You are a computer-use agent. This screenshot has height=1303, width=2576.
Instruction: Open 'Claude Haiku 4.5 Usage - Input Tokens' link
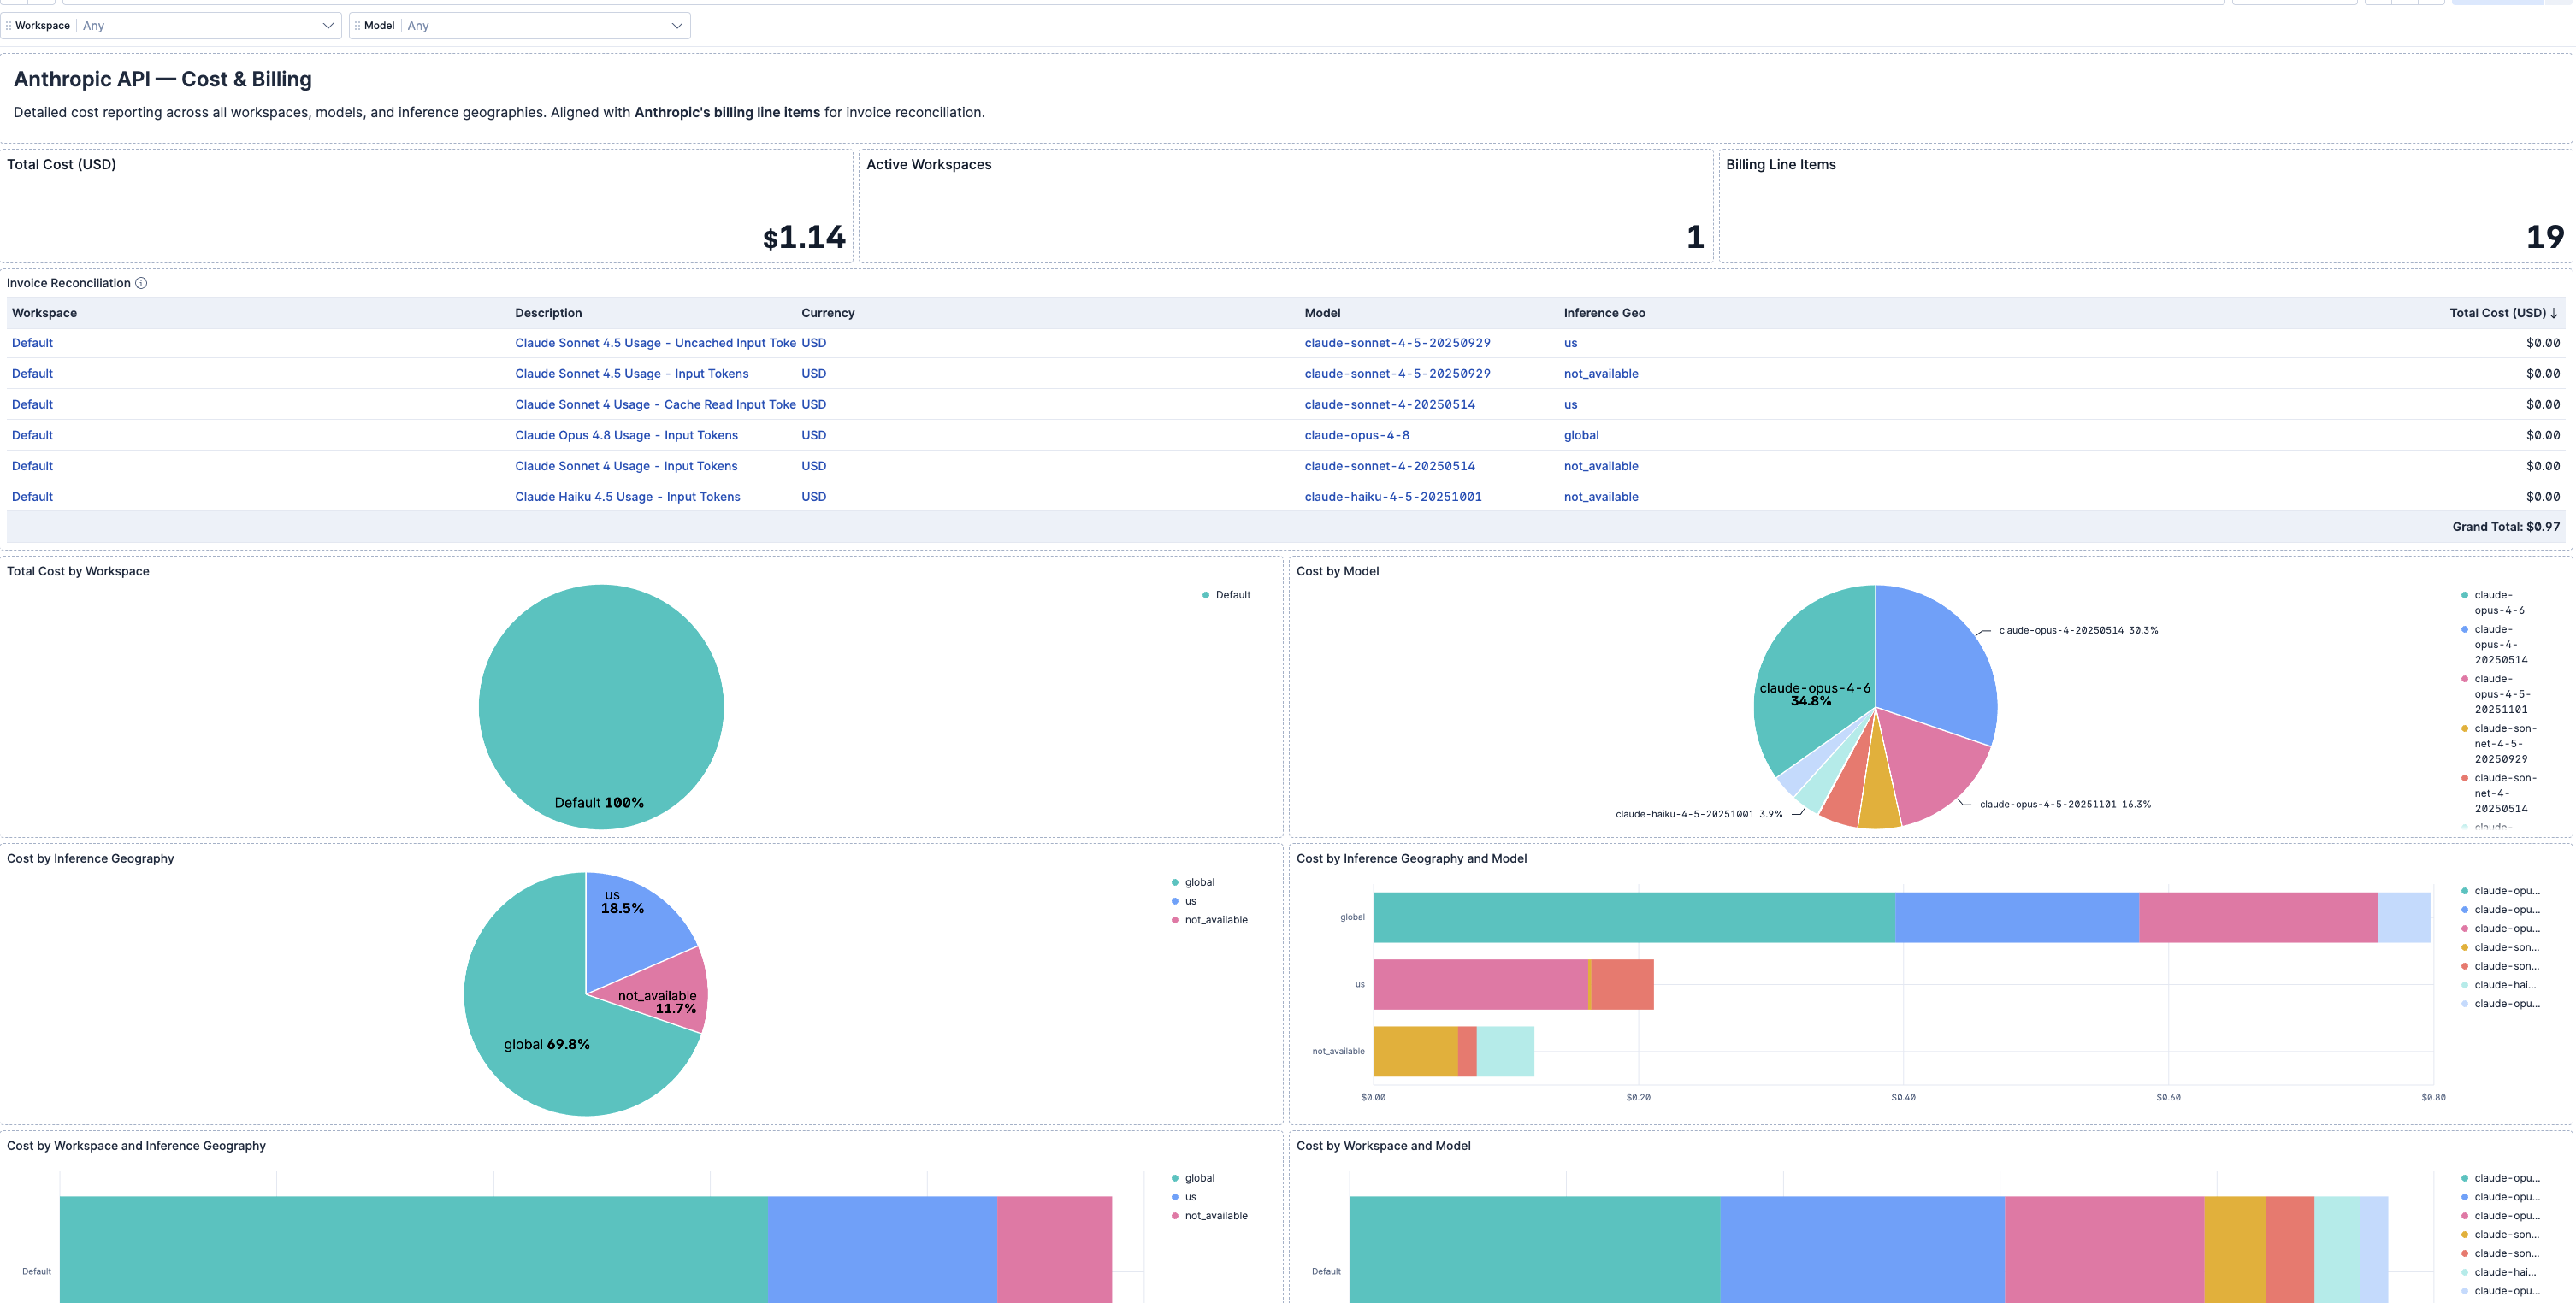[x=627, y=497]
